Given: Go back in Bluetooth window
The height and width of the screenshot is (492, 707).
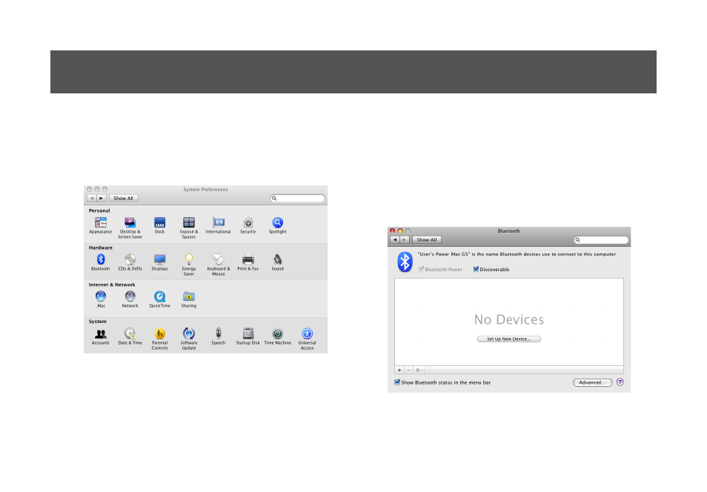Looking at the screenshot, I should pos(395,240).
